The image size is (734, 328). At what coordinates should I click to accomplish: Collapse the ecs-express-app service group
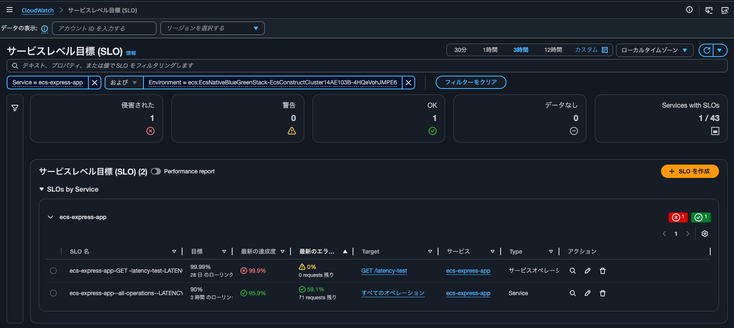[x=50, y=217]
